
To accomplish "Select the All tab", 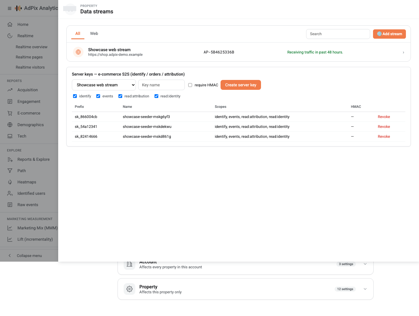I will pyautogui.click(x=78, y=34).
